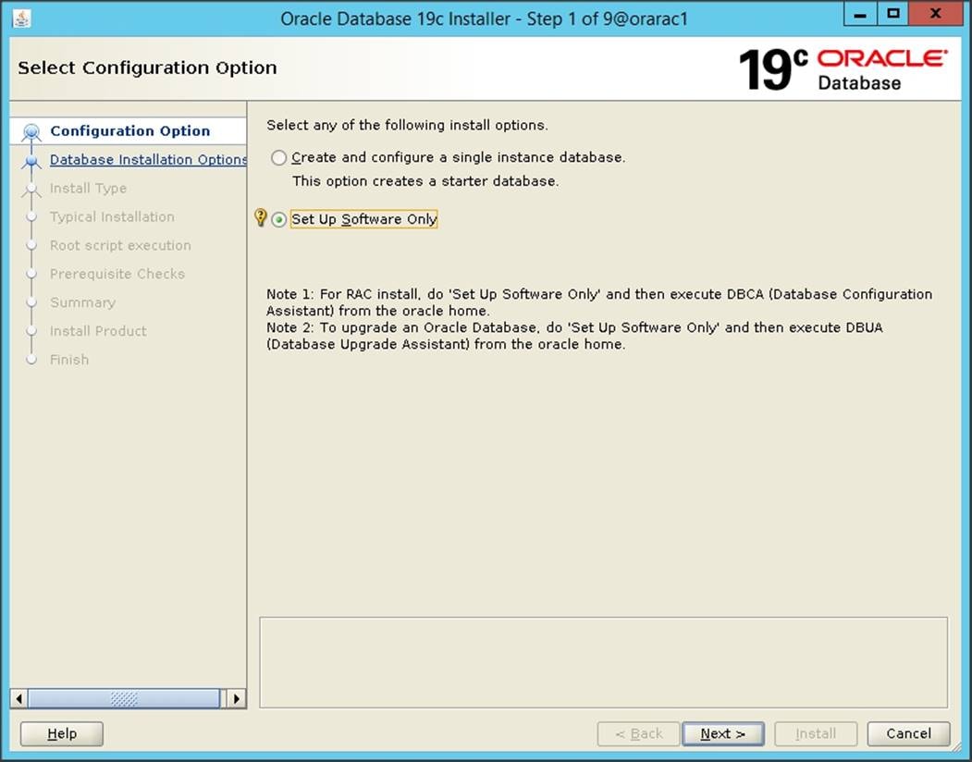
Task: Select Create and configure a single instance database
Action: click(x=279, y=157)
